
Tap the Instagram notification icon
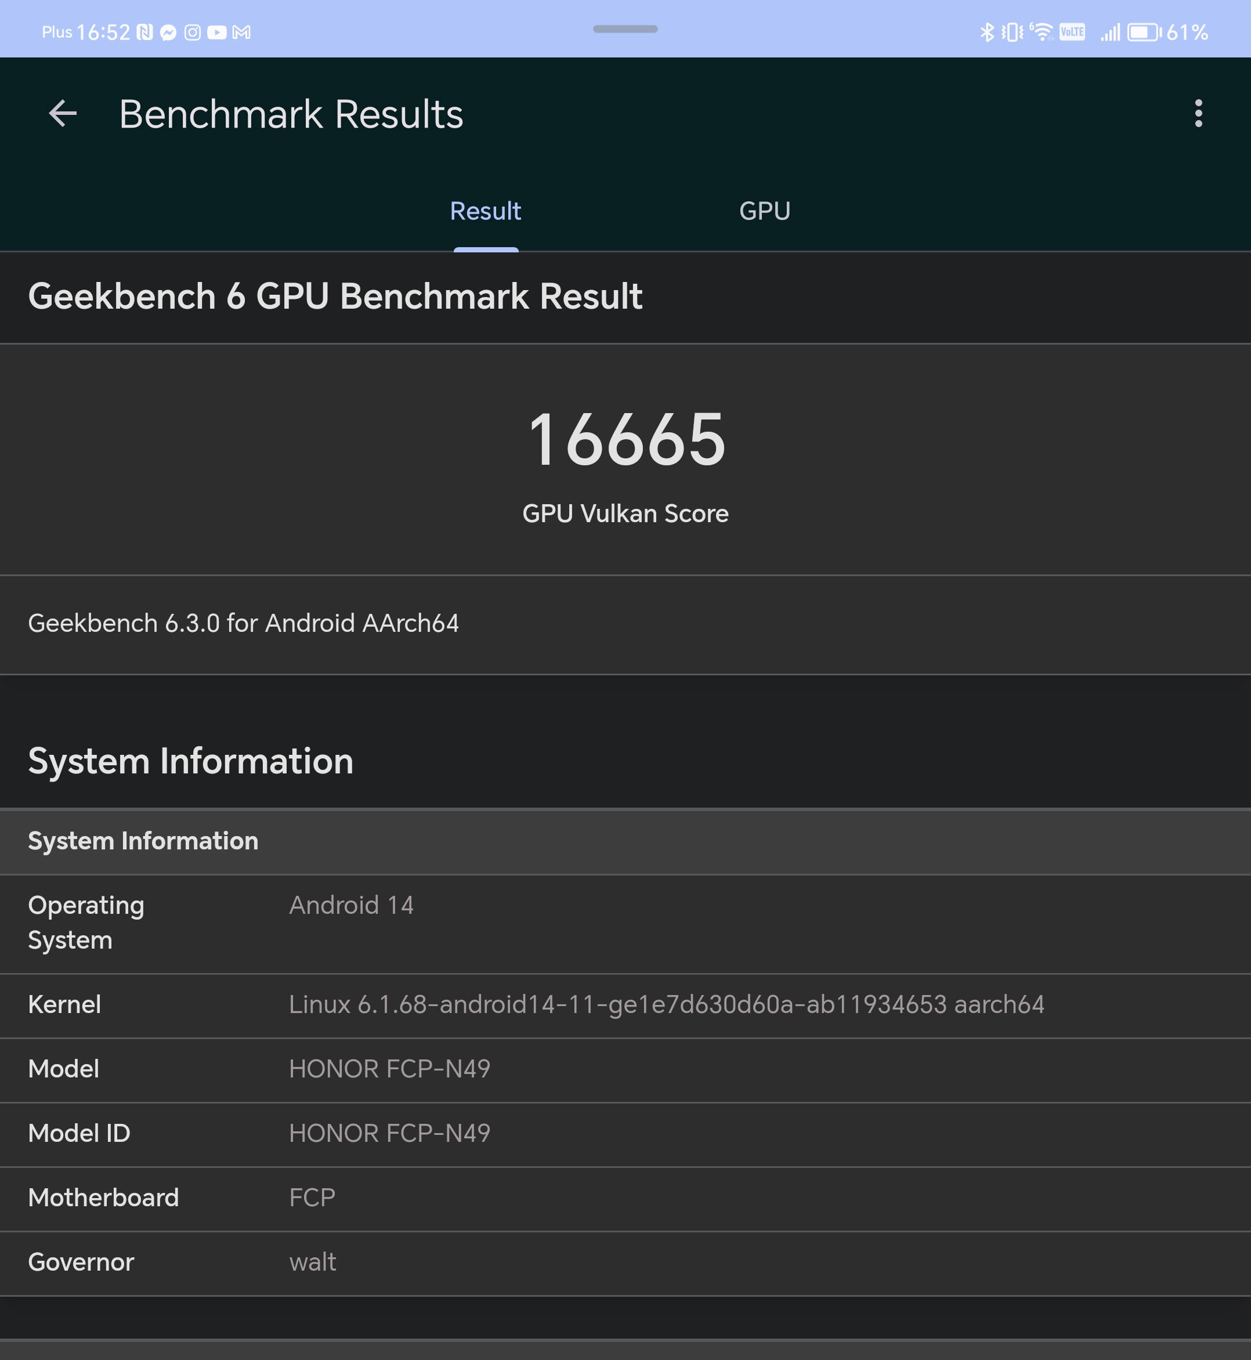[x=192, y=32]
